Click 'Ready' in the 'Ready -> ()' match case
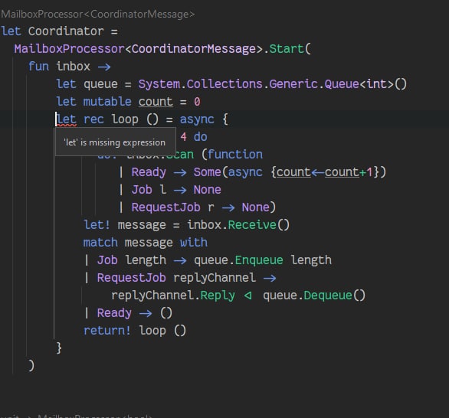 114,313
